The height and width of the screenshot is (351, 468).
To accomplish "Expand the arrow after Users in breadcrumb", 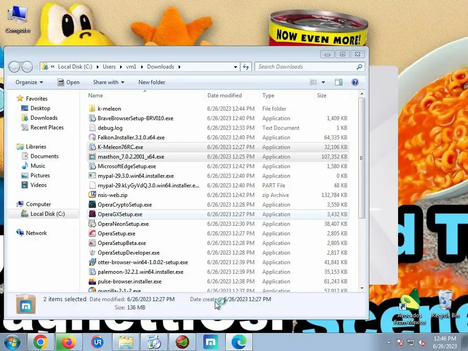I will coord(121,67).
